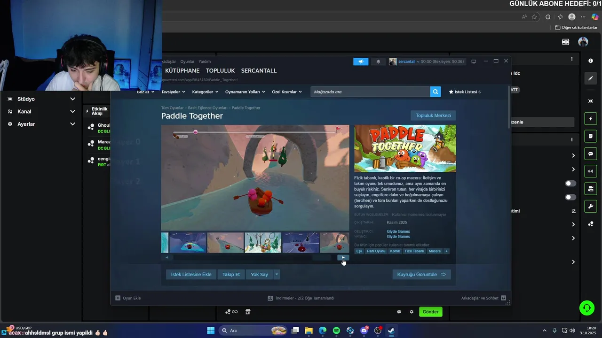Click the info icon in the studio sidebar
The width and height of the screenshot is (602, 338).
(x=591, y=61)
